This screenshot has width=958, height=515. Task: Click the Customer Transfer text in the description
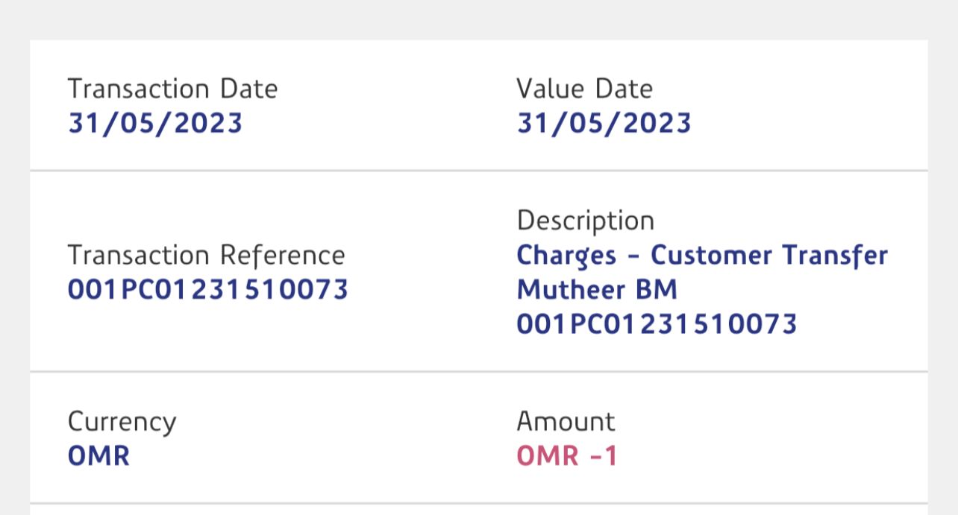click(769, 255)
